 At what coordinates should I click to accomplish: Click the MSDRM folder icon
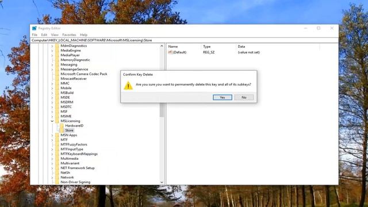tap(57, 102)
